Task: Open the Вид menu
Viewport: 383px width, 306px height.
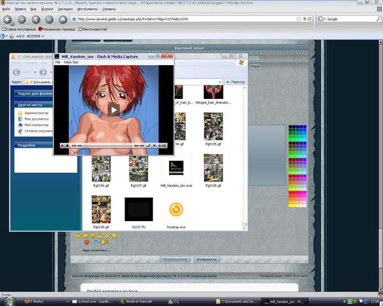Action: (33, 9)
